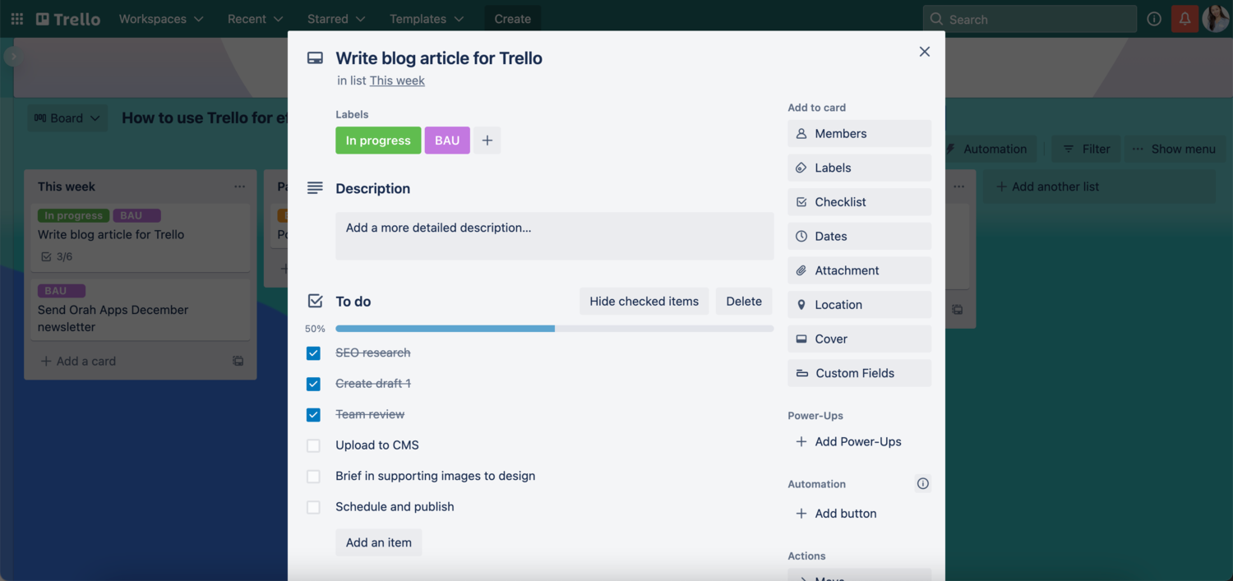
Task: Open the Starred menu
Action: (x=335, y=18)
